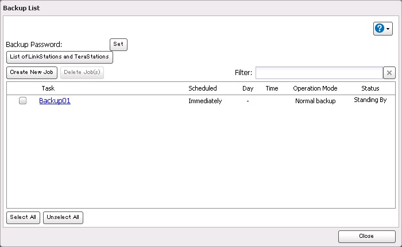Screen dimensions: 402x247
Task: Sort by the Scheduled column header
Action: [x=203, y=89]
